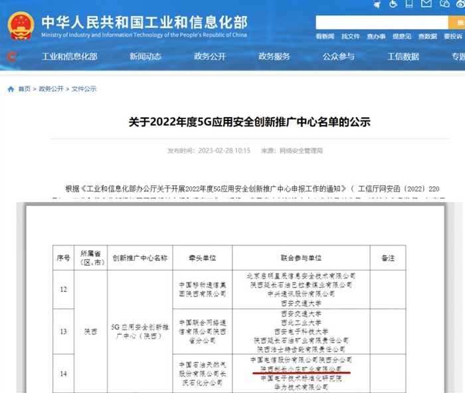Click the red 'e' government icon
The image size is (465, 393).
point(13,56)
